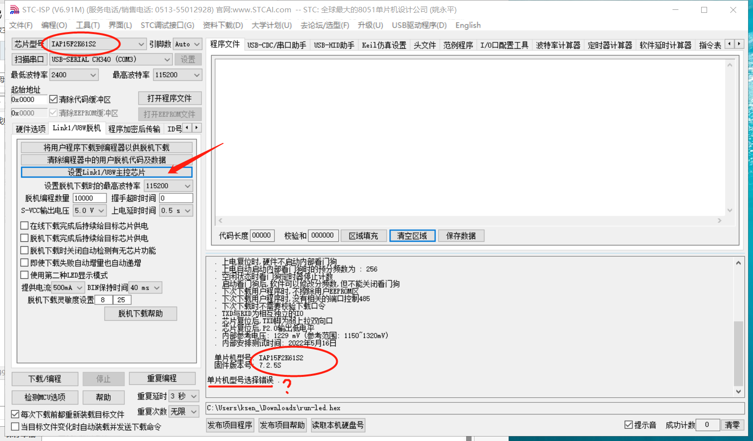Click 检测MCU选项 button
The image size is (753, 441).
pos(45,397)
